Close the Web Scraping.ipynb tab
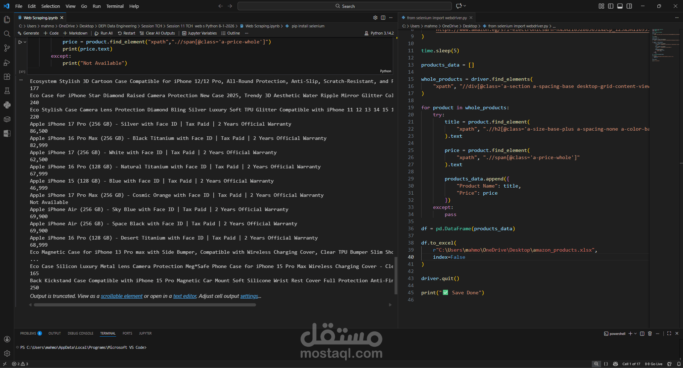683x368 pixels. (x=62, y=18)
